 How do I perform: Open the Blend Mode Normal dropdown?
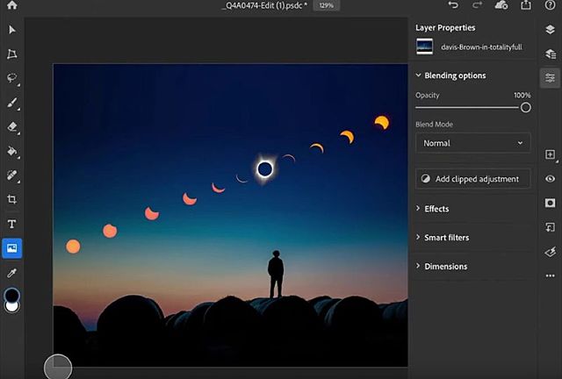coord(472,143)
